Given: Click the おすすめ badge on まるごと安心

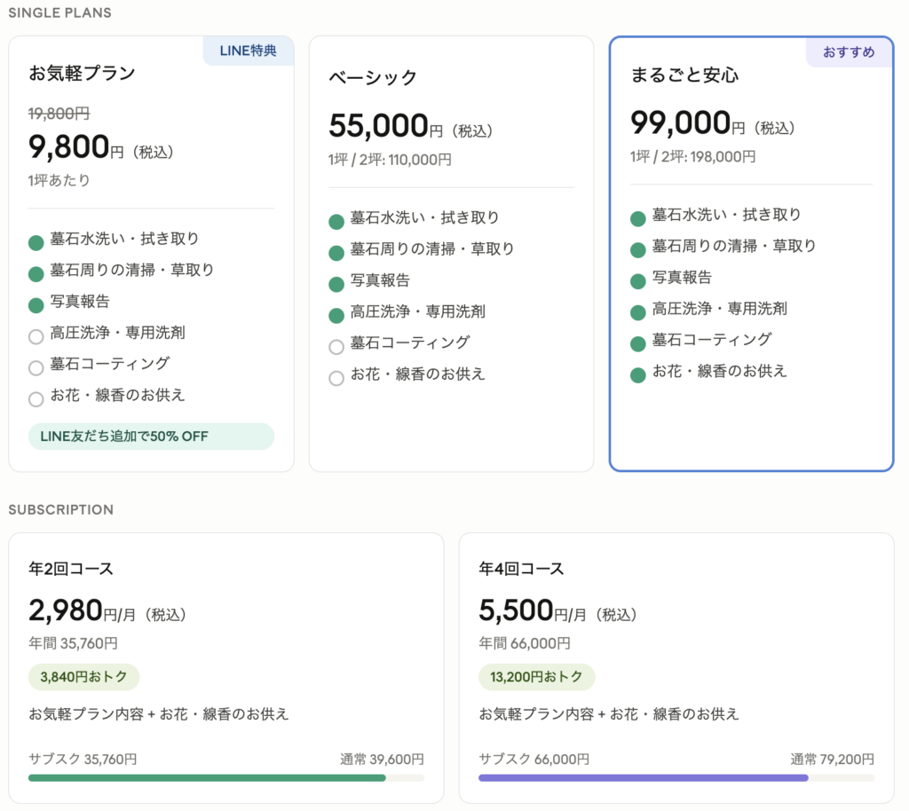Looking at the screenshot, I should click(x=849, y=52).
